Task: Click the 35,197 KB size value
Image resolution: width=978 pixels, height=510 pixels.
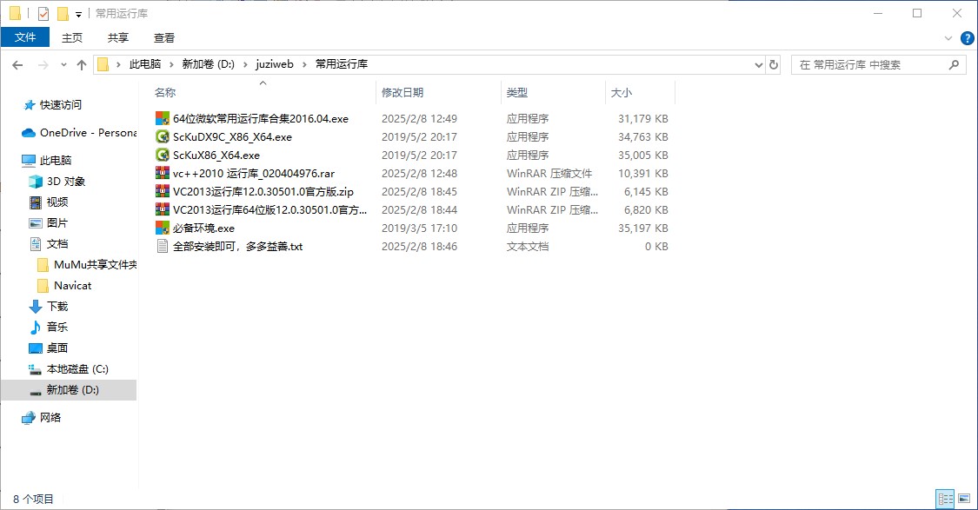Action: coord(643,229)
